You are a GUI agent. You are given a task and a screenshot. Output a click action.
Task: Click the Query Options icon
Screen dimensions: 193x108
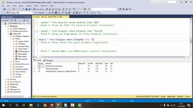56,13
